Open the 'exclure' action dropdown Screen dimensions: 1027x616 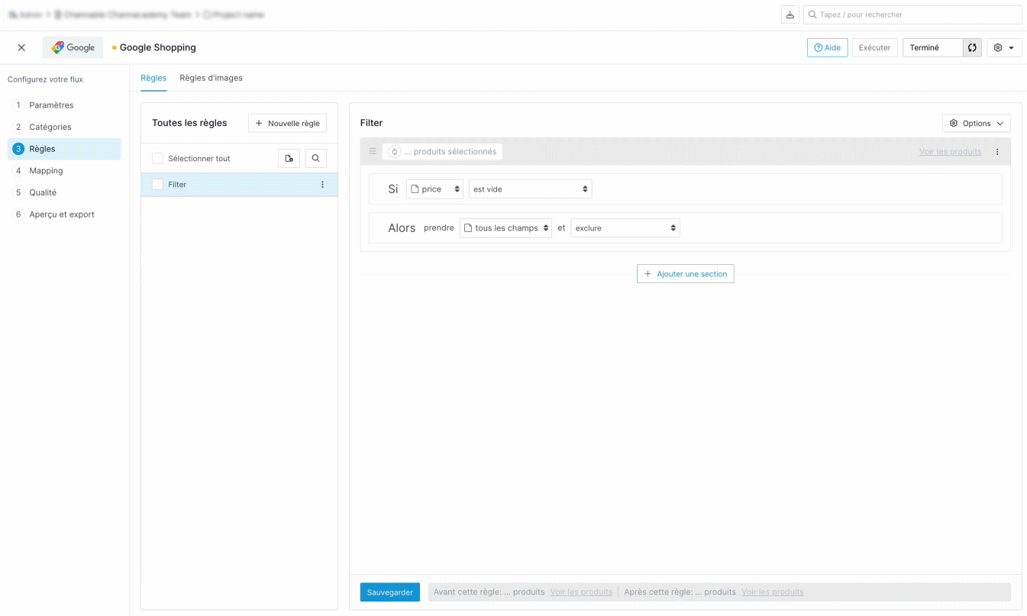625,228
